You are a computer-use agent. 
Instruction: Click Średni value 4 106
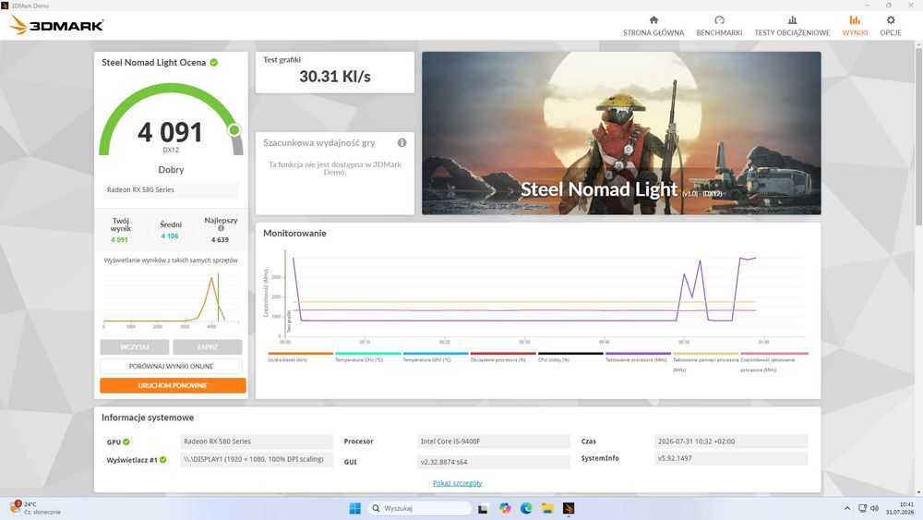(170, 236)
